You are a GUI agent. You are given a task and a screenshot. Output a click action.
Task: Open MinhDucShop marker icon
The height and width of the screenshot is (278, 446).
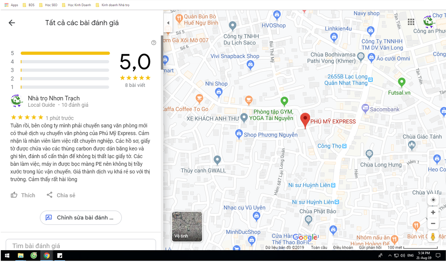coord(252,241)
